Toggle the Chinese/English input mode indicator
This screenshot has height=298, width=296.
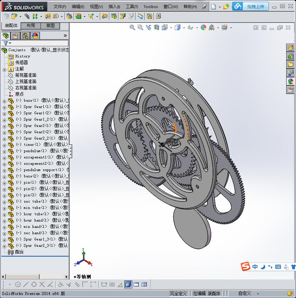click(255, 267)
